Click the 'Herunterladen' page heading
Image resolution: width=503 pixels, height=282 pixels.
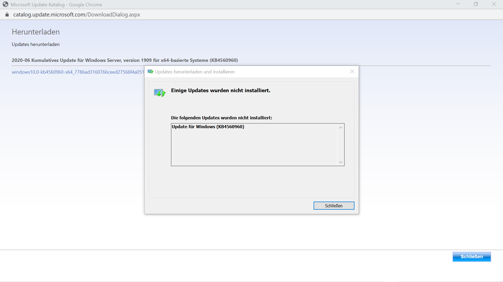point(36,32)
